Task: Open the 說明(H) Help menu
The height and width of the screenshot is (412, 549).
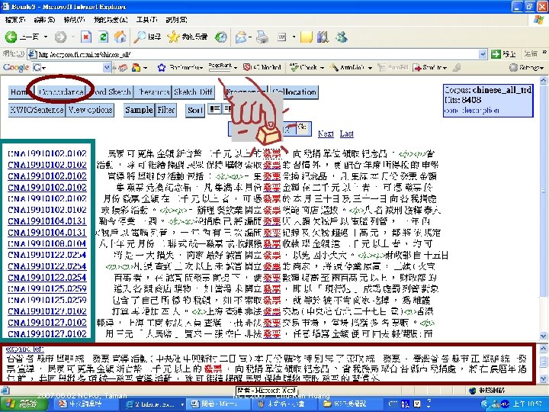Action: click(176, 20)
